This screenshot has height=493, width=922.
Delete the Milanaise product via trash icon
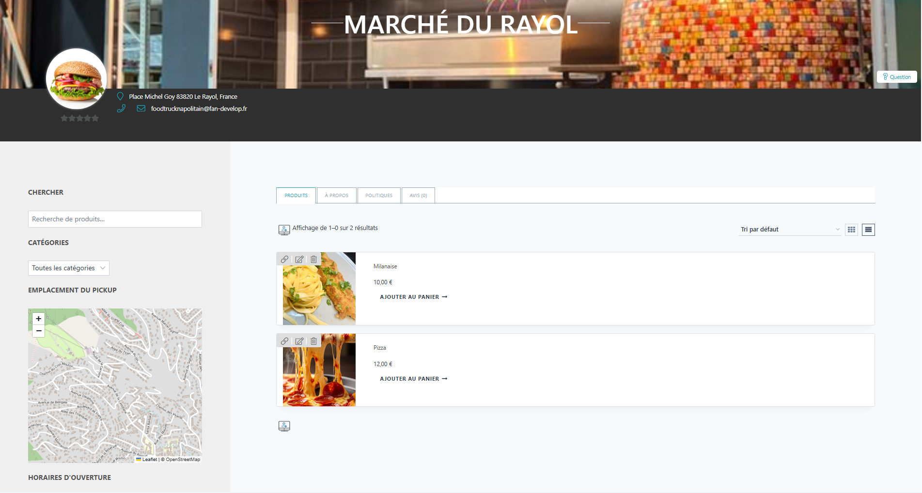(x=313, y=259)
